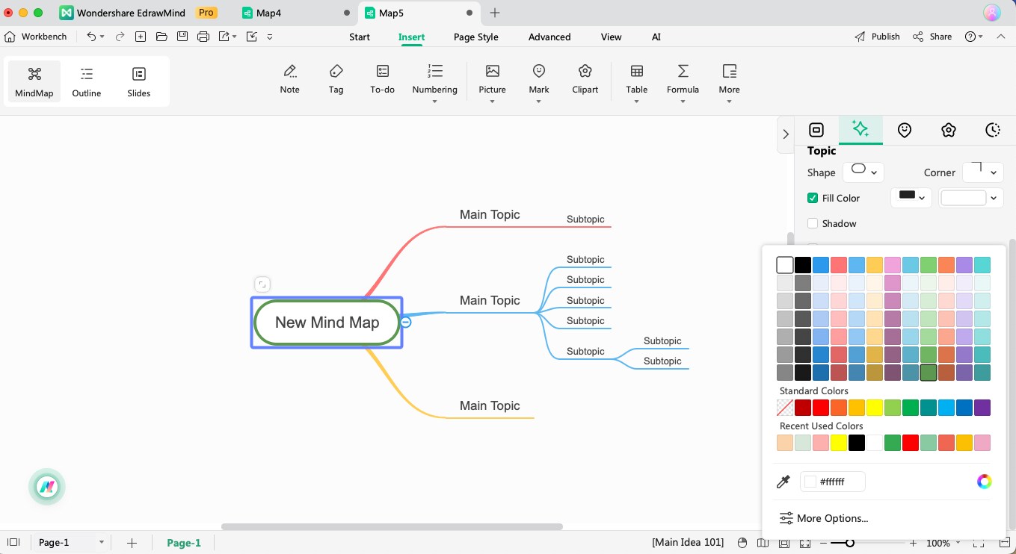Click the import icon in top toolbar
Viewport: 1016px width, 554px height.
click(251, 36)
